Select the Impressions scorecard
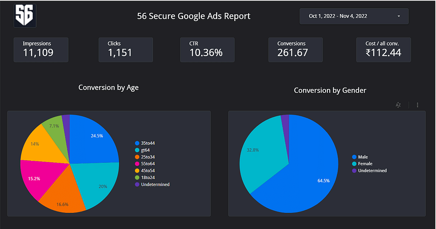Viewport: 436px width, 229px height. (x=41, y=50)
